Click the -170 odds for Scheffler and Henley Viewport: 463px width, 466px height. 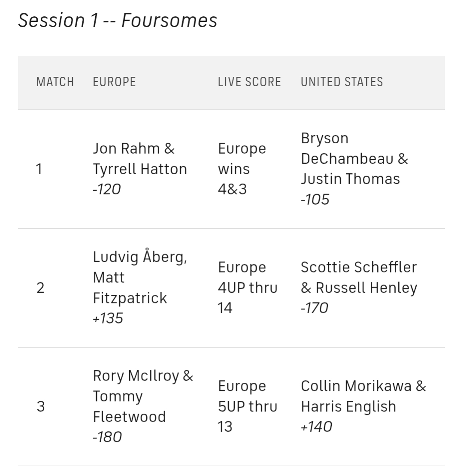(315, 308)
